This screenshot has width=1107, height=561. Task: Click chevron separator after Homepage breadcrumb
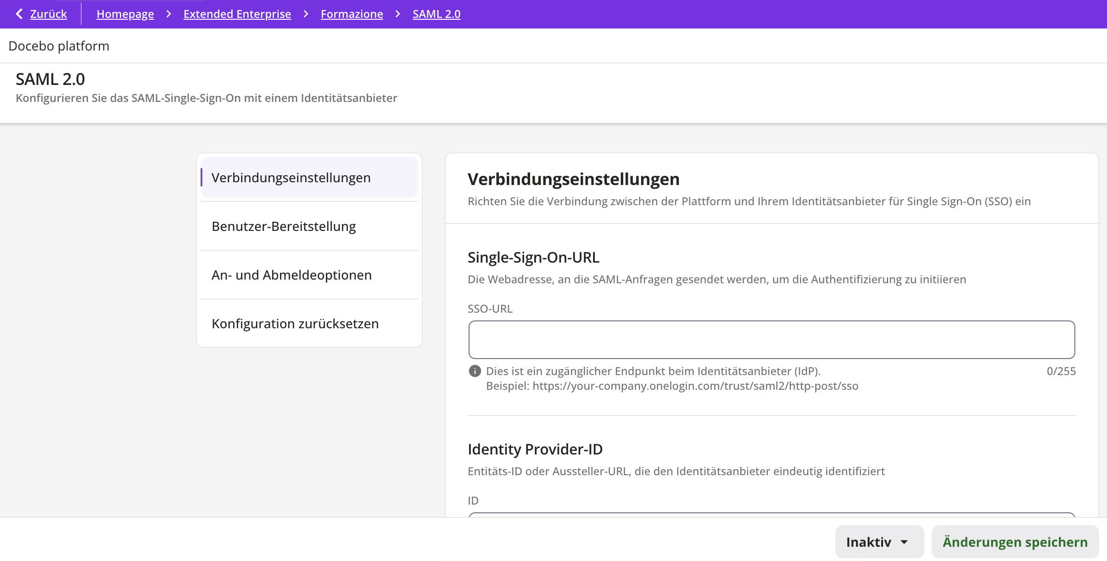click(x=169, y=14)
